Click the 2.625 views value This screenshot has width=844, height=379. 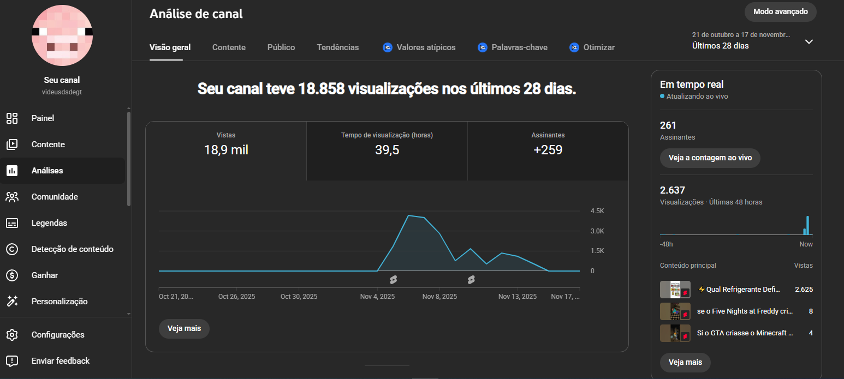click(804, 290)
